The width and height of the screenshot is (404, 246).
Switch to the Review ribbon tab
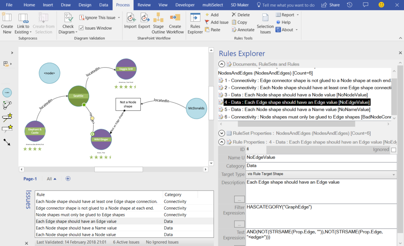[x=145, y=5]
